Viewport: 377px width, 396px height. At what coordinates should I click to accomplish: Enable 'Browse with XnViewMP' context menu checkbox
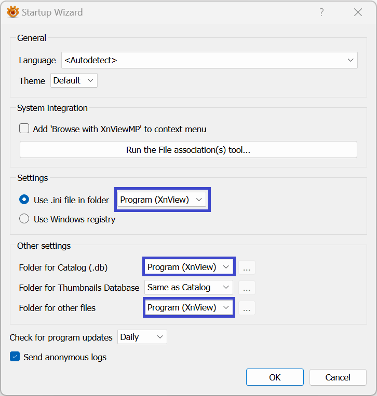(24, 129)
